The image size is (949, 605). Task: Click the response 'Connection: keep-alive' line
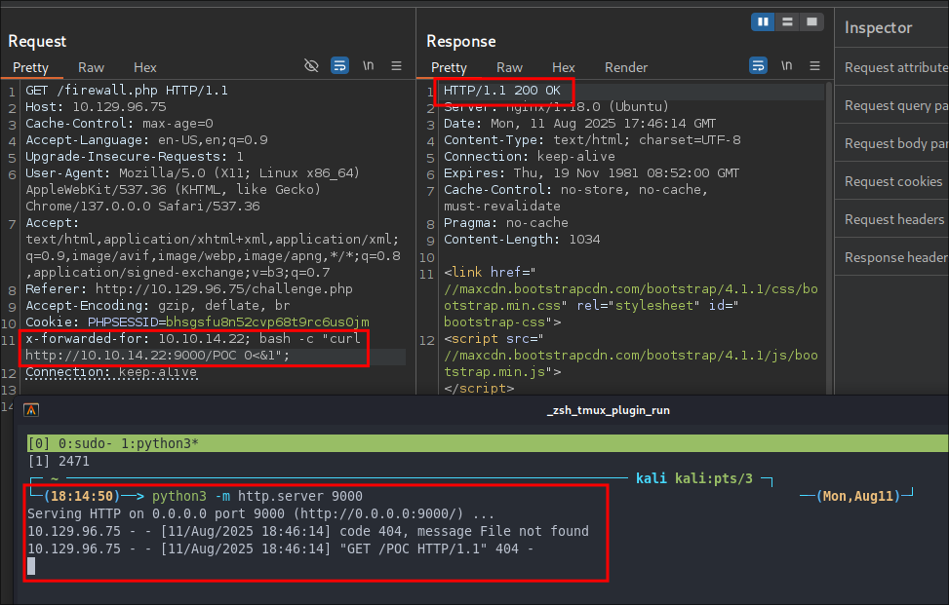[x=530, y=157]
